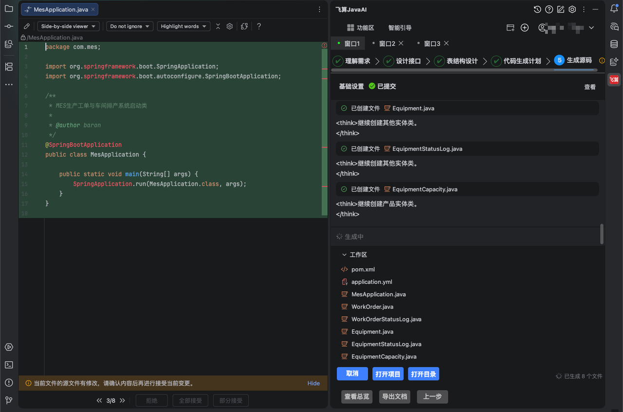Toggle synchronize scrolling icon in diff toolbar
623x412 pixels.
pyautogui.click(x=244, y=26)
